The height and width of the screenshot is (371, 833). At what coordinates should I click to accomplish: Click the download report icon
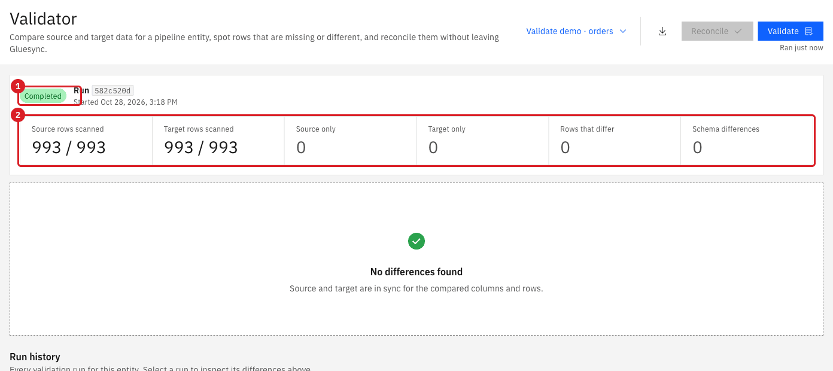(662, 31)
